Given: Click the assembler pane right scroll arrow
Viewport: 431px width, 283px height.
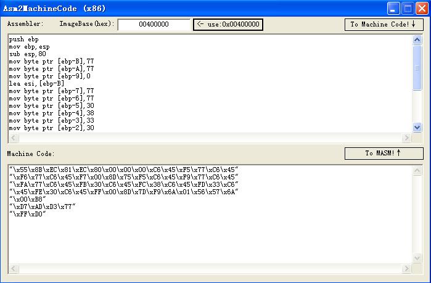Looking at the screenshot, I should (x=406, y=137).
